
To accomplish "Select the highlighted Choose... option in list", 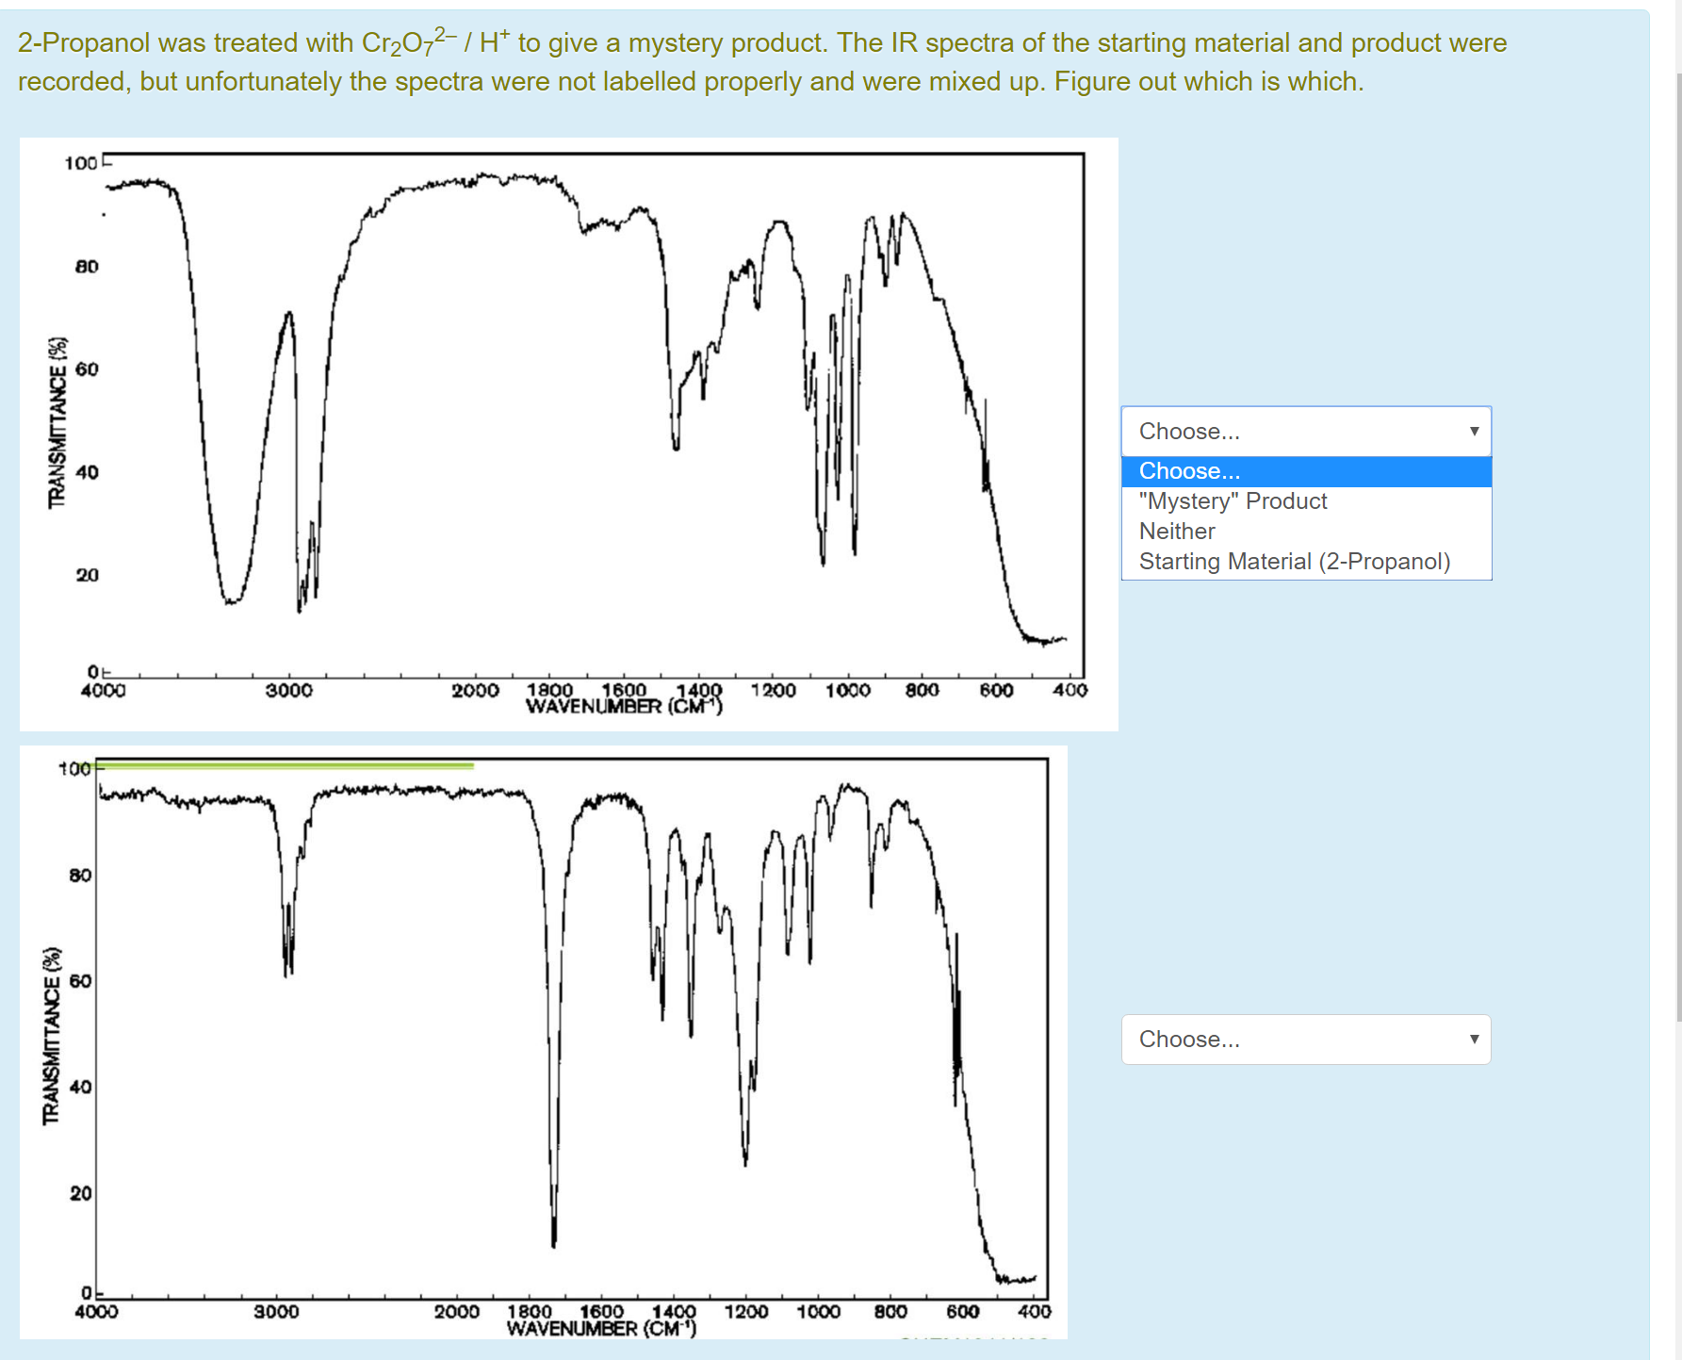I will click(1305, 471).
